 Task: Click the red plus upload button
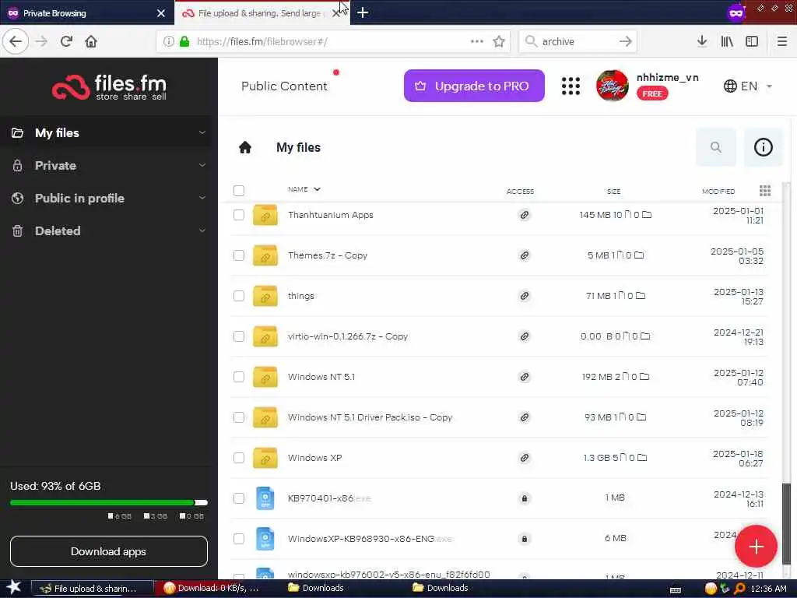756,546
